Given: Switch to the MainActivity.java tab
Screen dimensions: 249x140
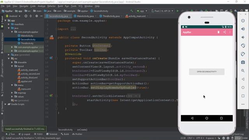Looking at the screenshot, I should coord(85,16).
